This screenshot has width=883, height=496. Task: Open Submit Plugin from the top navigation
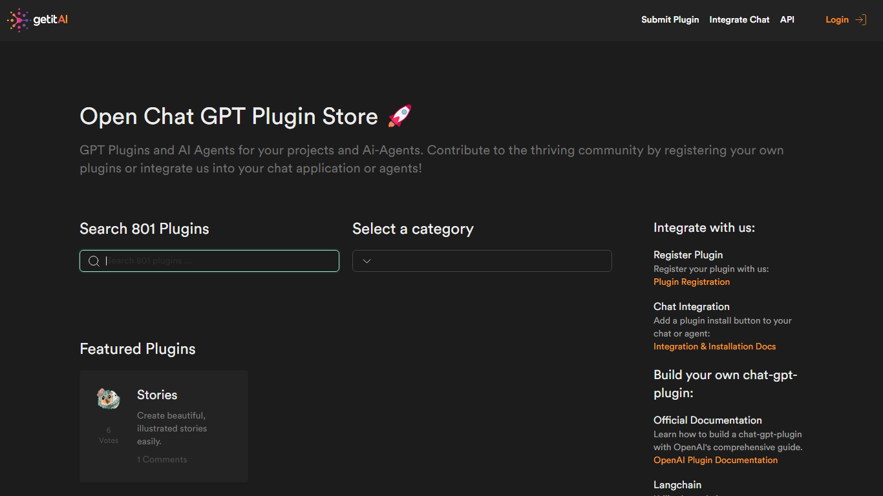pos(670,20)
